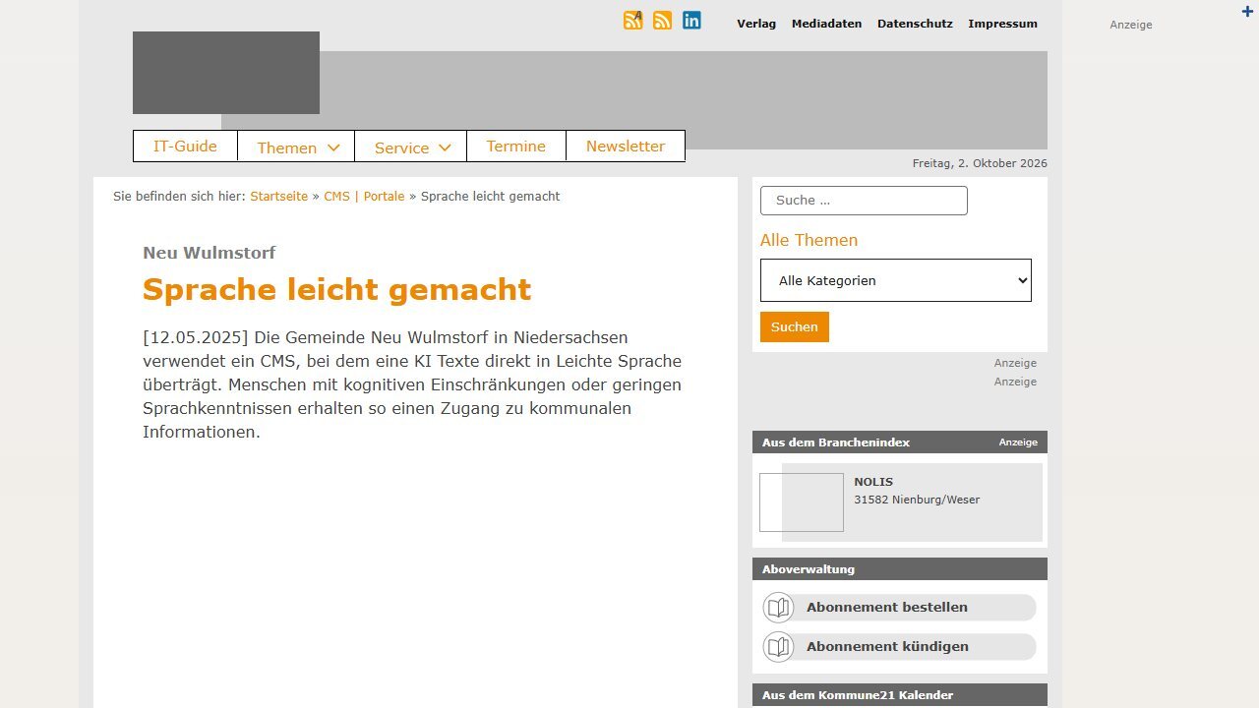The image size is (1259, 708).
Task: Open the first RSS feed icon marked A
Action: [633, 20]
